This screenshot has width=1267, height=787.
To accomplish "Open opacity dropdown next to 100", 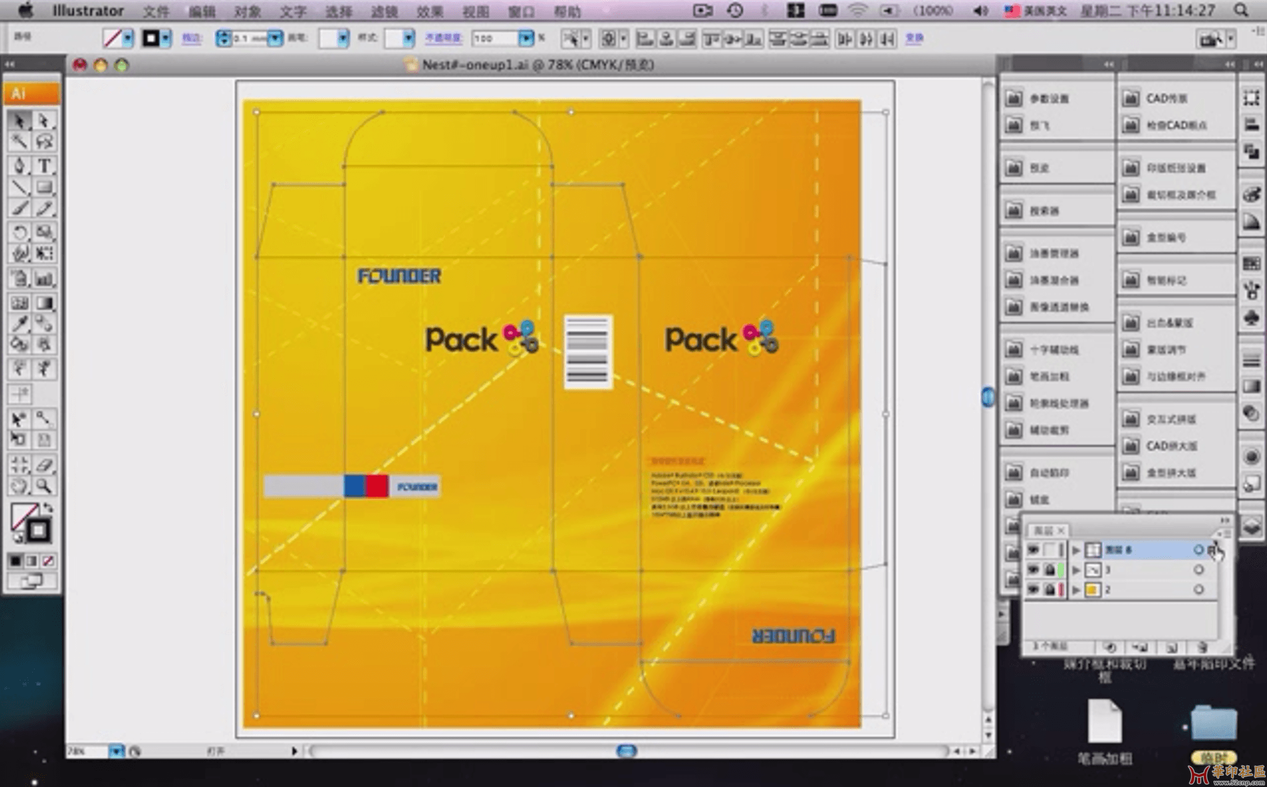I will [x=526, y=38].
